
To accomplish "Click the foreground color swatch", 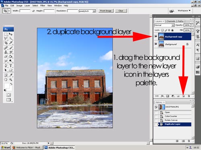I will coord(7,86).
